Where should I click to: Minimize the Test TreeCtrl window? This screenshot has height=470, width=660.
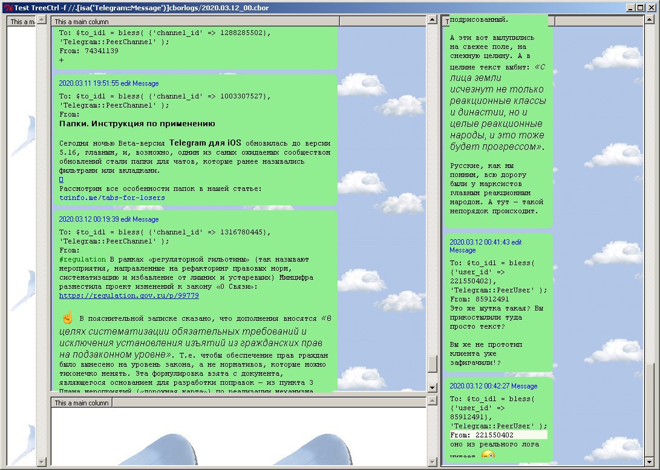(x=630, y=8)
